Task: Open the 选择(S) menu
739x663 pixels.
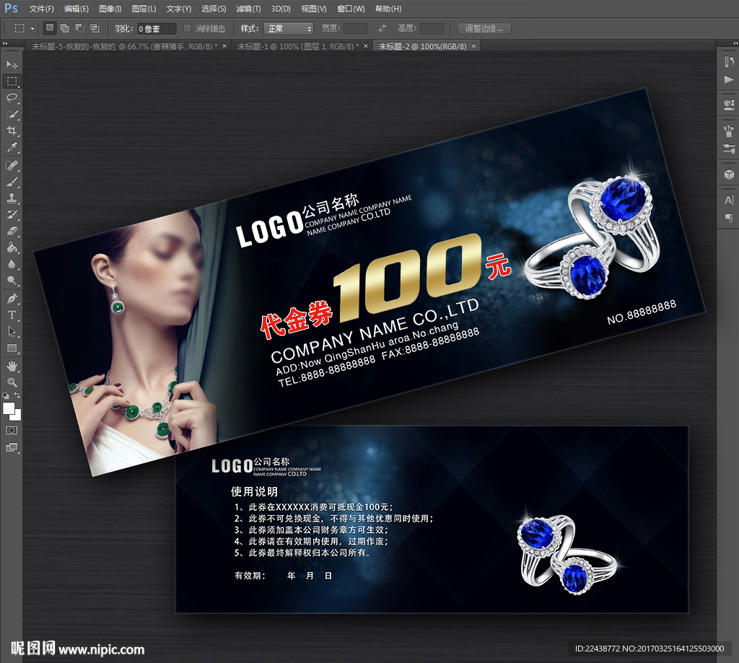Action: pyautogui.click(x=214, y=9)
